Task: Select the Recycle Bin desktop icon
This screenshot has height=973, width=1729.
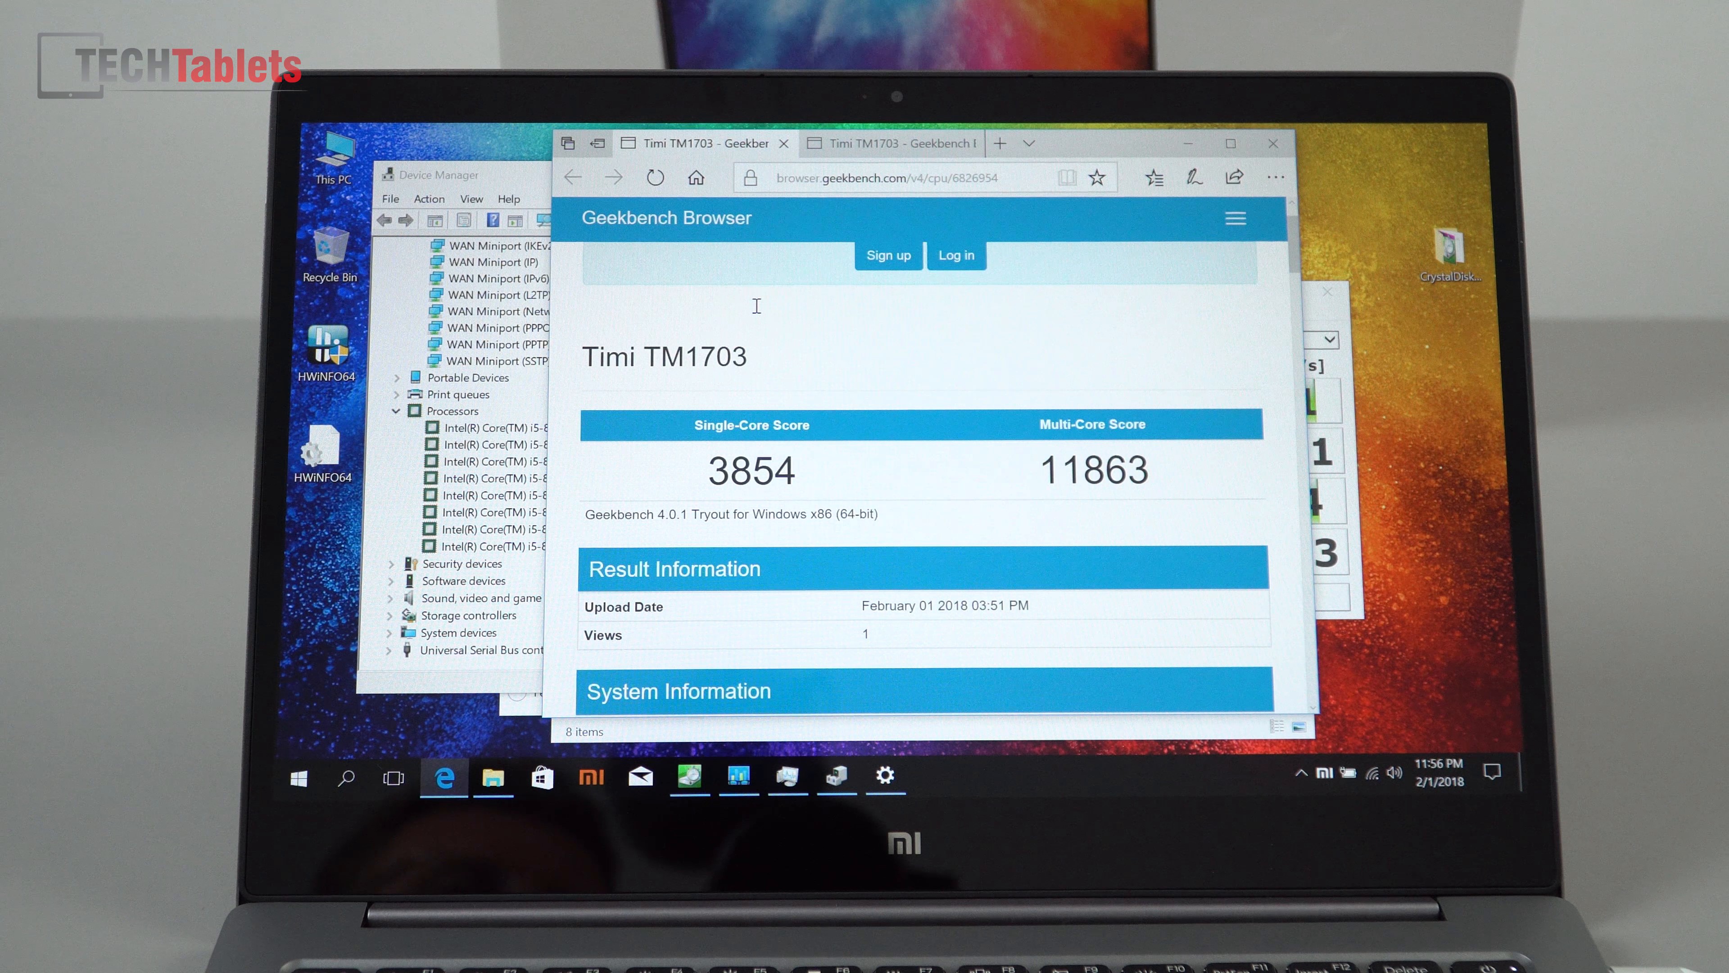Action: 330,255
